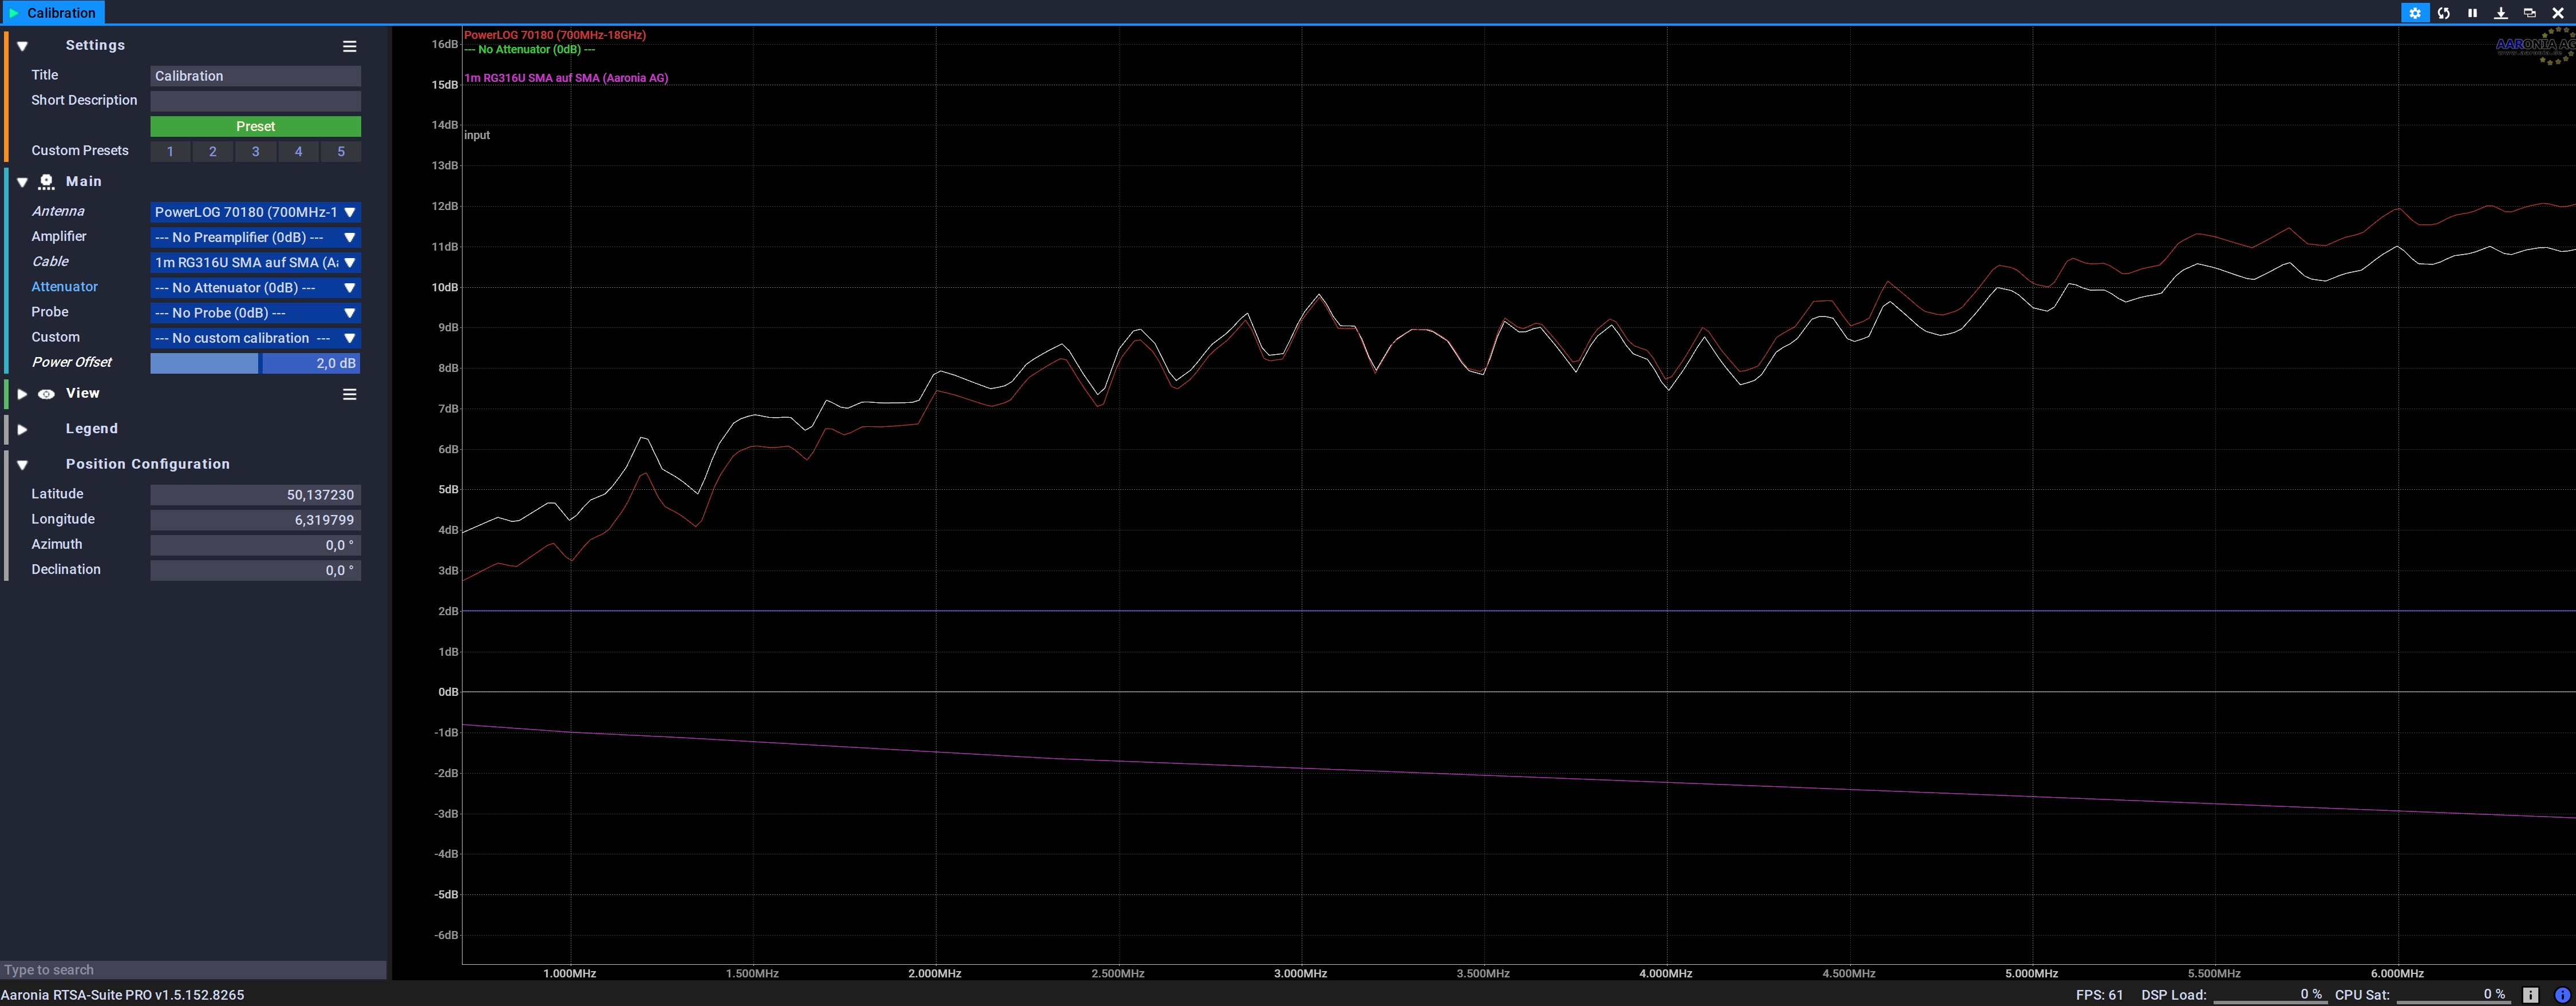Click the gray square info icon in status bar
The image size is (2576, 1006).
[2530, 995]
